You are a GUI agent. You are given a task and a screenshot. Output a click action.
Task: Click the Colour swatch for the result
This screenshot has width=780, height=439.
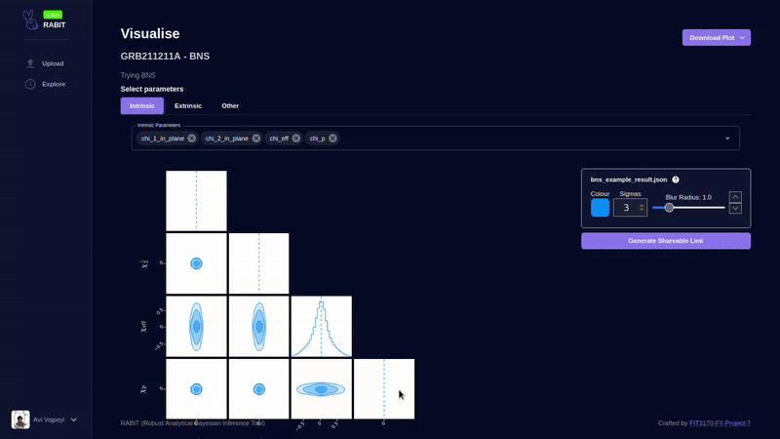coord(600,208)
